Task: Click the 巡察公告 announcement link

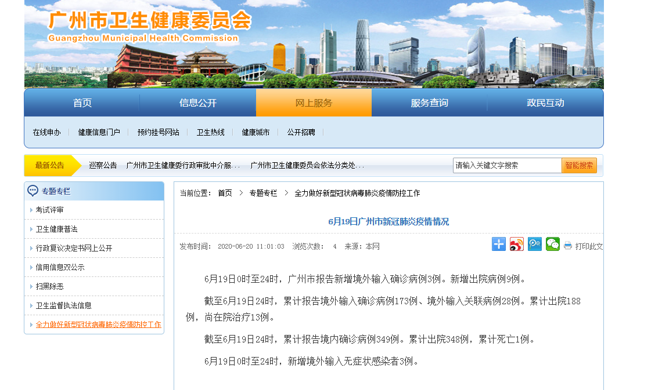Action: (x=103, y=166)
